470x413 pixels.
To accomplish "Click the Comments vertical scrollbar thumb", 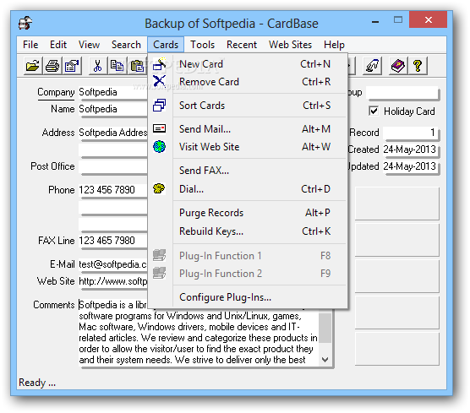I will [x=325, y=328].
